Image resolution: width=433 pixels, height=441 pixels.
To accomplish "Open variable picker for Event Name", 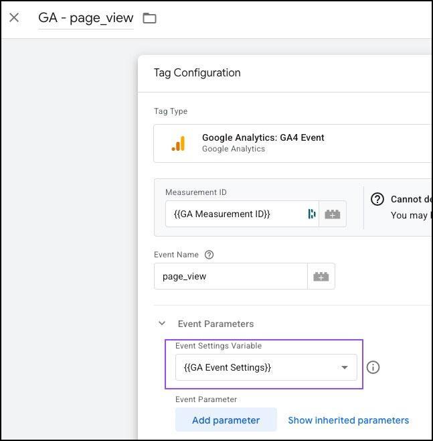I will click(x=321, y=276).
